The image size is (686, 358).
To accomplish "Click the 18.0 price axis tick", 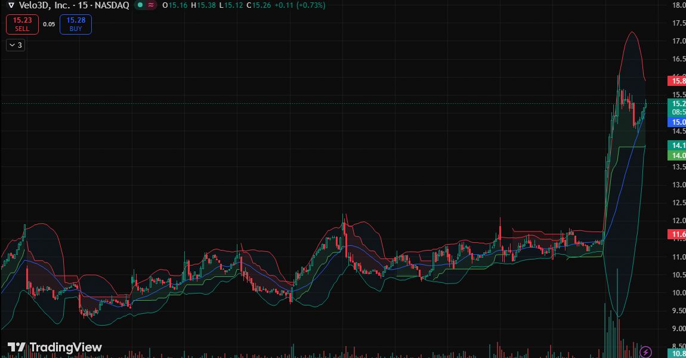I will [679, 5].
